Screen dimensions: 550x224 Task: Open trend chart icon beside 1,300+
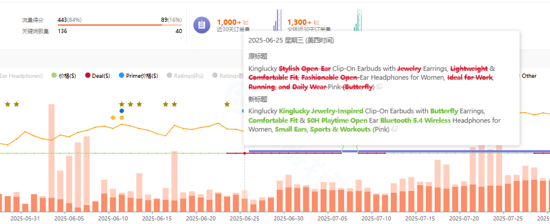point(316,22)
